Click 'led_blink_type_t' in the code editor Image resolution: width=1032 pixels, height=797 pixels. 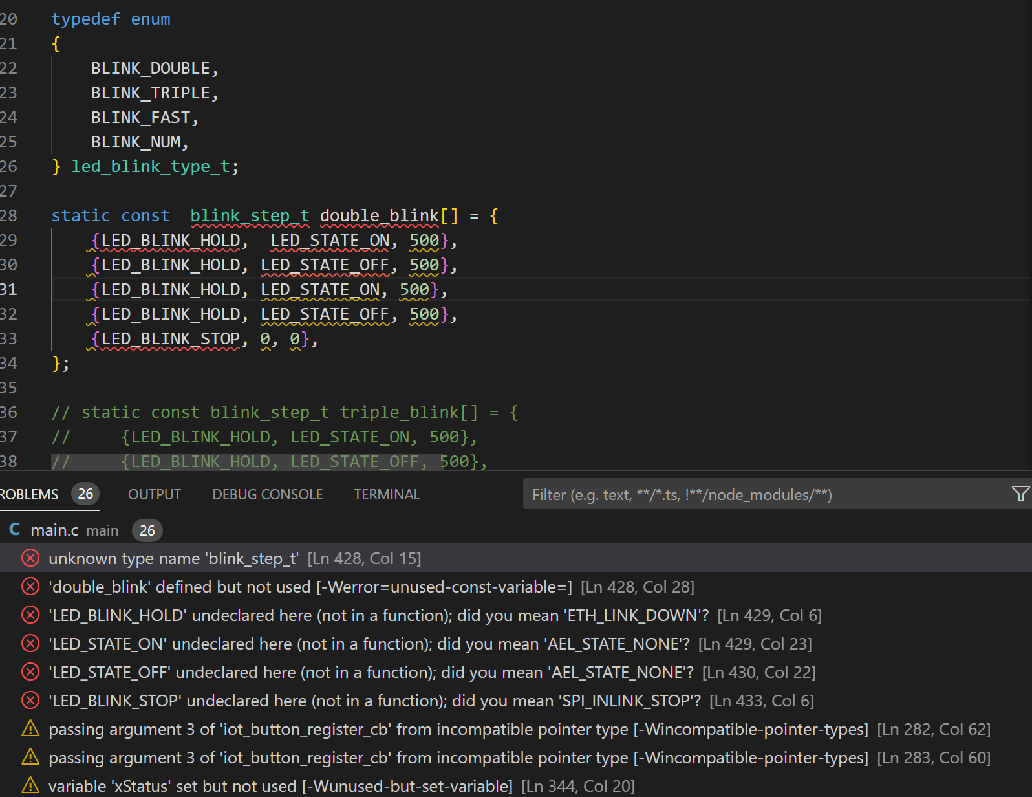coord(150,166)
